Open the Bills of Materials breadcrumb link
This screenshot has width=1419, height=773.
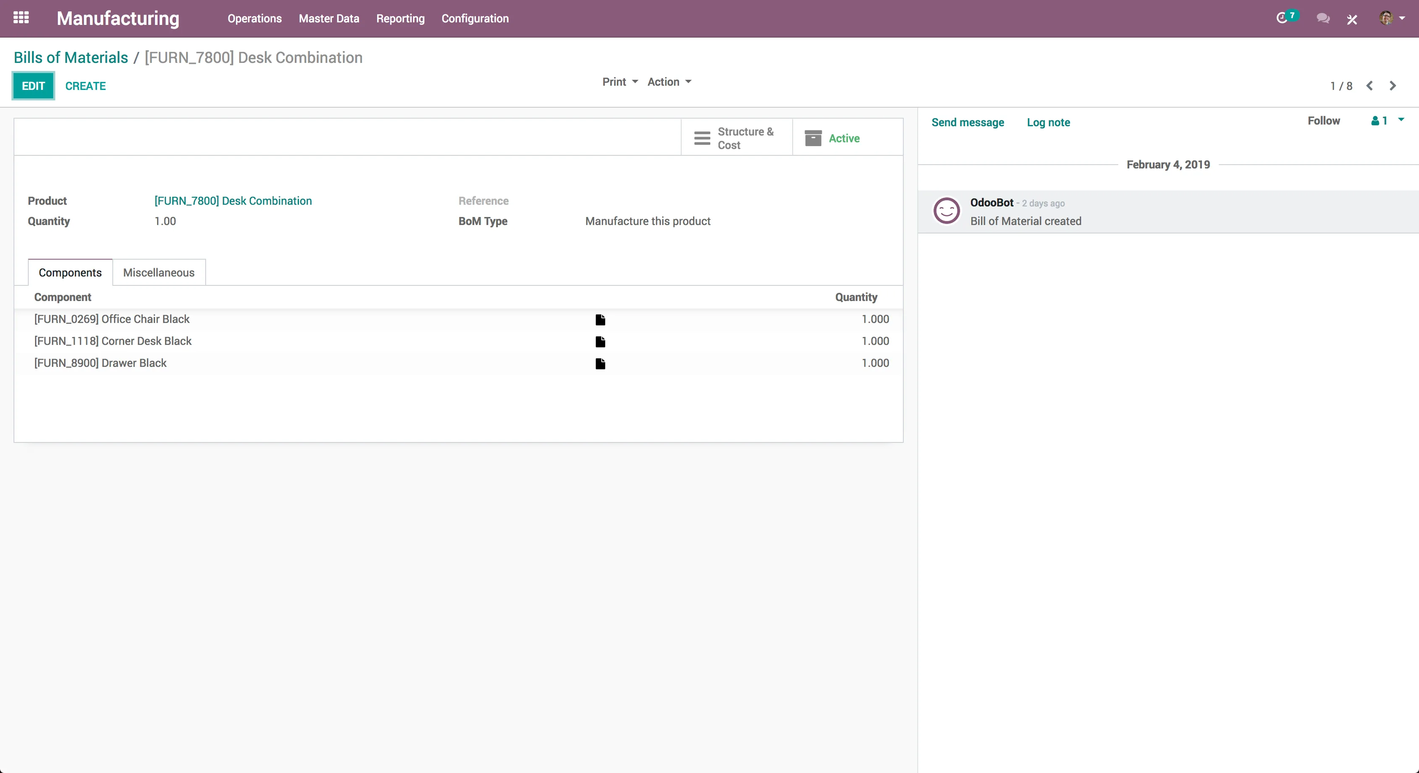71,57
